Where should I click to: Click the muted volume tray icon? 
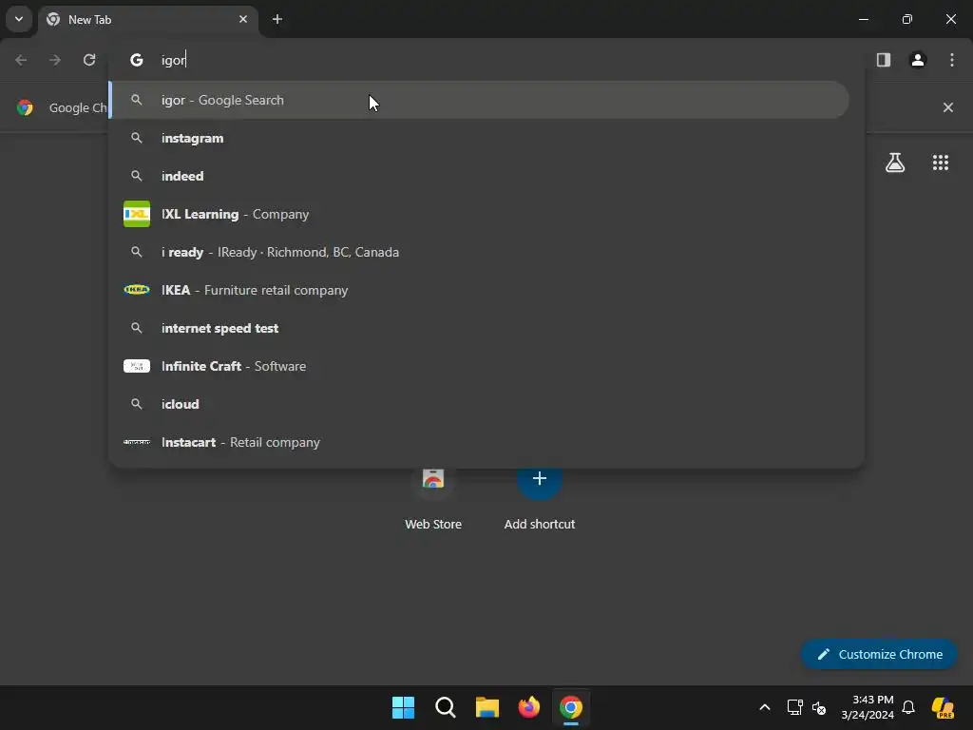pos(819,707)
